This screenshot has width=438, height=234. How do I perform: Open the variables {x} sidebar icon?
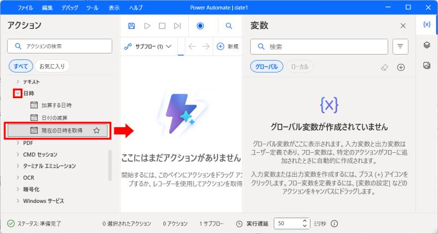tap(427, 25)
